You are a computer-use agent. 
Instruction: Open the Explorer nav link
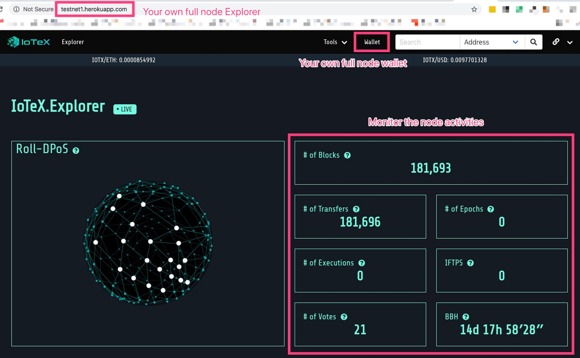(73, 42)
